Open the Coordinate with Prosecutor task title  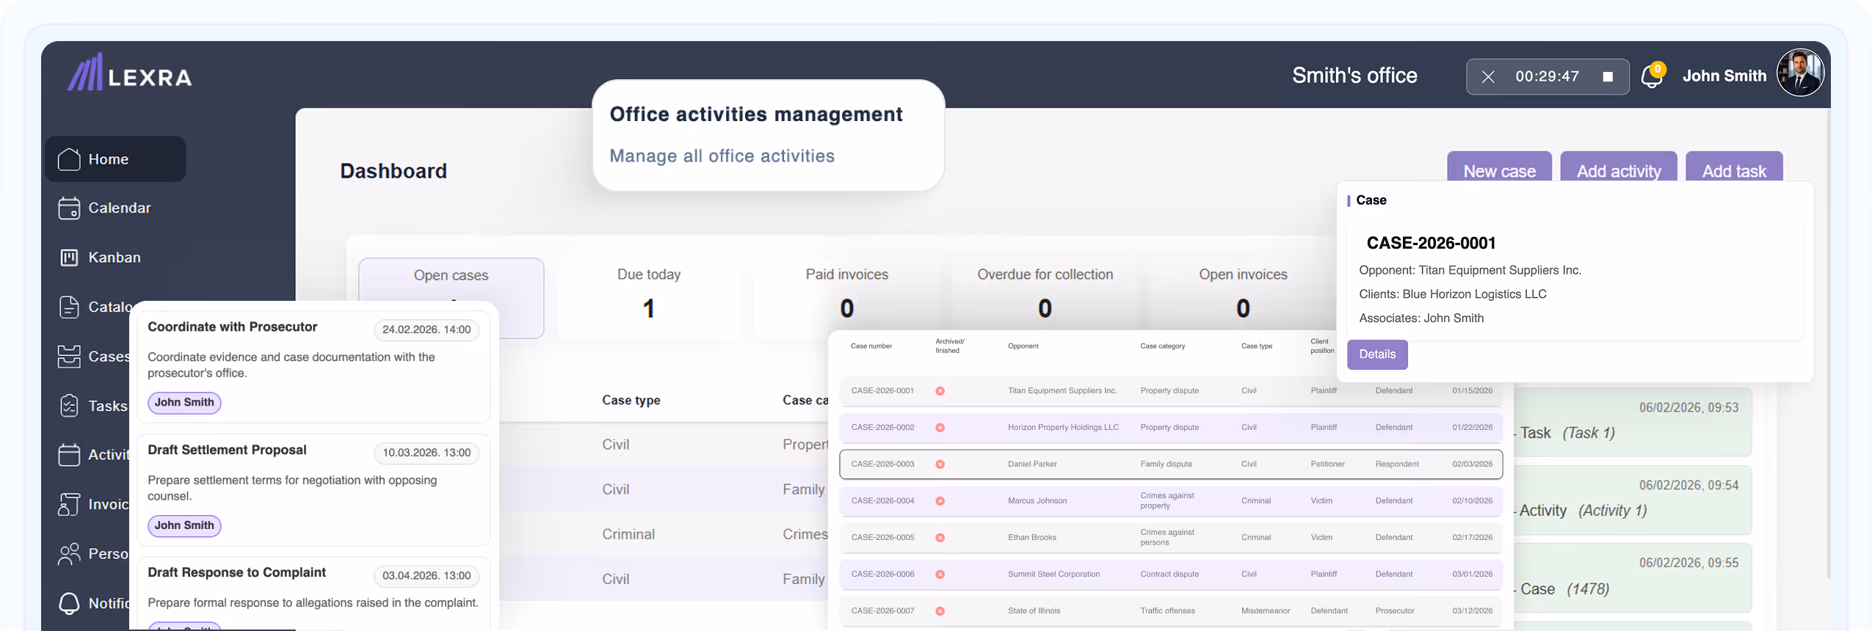pos(233,327)
